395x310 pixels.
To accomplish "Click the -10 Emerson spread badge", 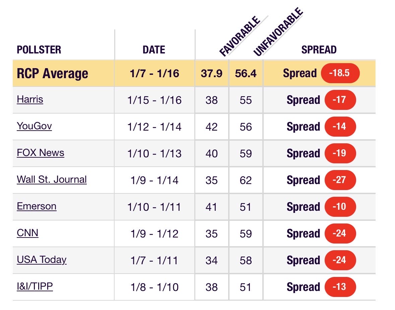I will [340, 207].
